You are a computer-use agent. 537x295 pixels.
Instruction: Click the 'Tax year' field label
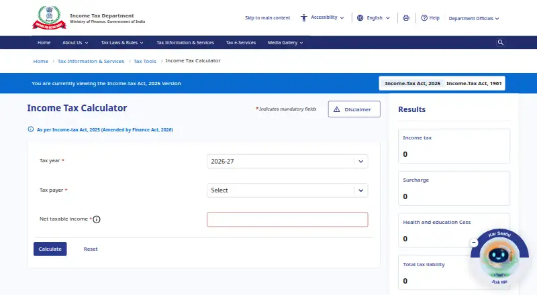tap(50, 160)
